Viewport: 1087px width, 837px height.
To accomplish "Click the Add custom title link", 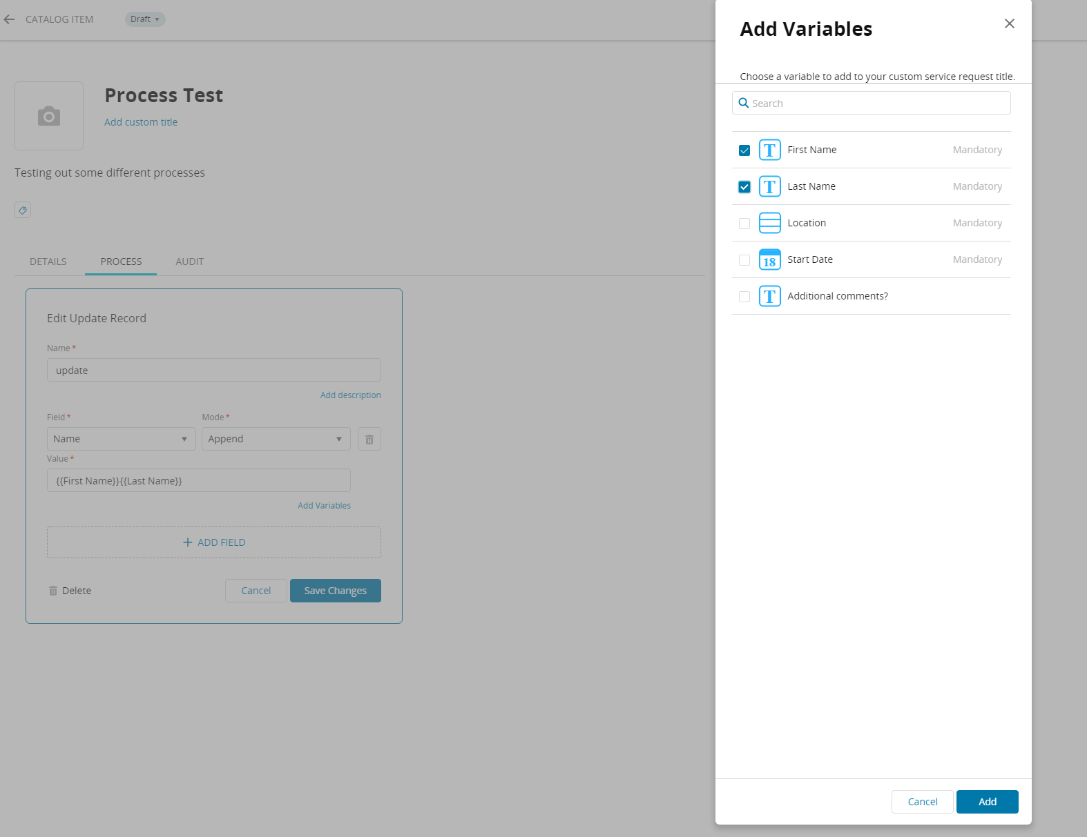I will tap(141, 122).
